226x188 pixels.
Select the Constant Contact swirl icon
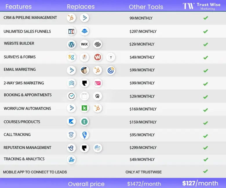(111, 71)
